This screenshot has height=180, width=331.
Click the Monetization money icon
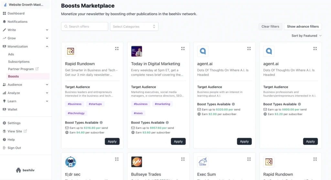tap(4, 46)
